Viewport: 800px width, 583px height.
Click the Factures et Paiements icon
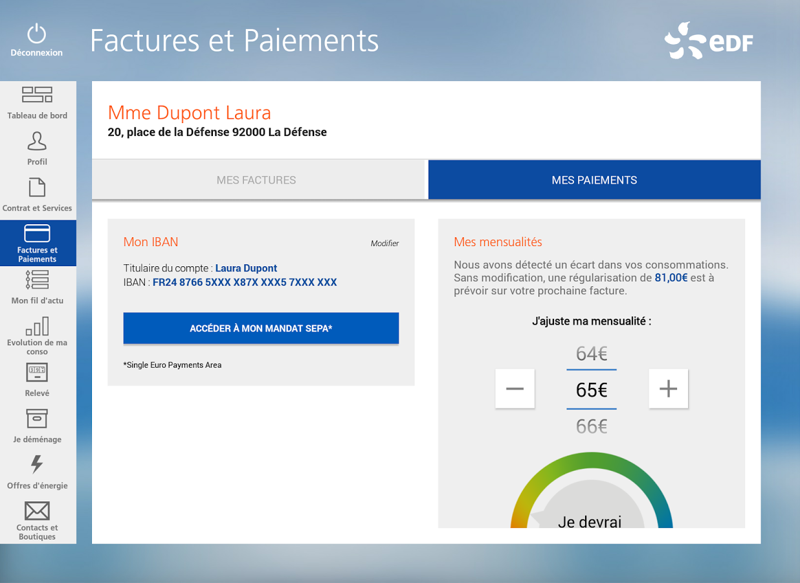(x=37, y=243)
